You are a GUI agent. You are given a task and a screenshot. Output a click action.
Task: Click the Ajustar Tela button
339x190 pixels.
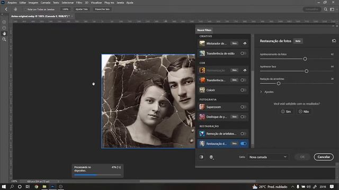coord(82,9)
